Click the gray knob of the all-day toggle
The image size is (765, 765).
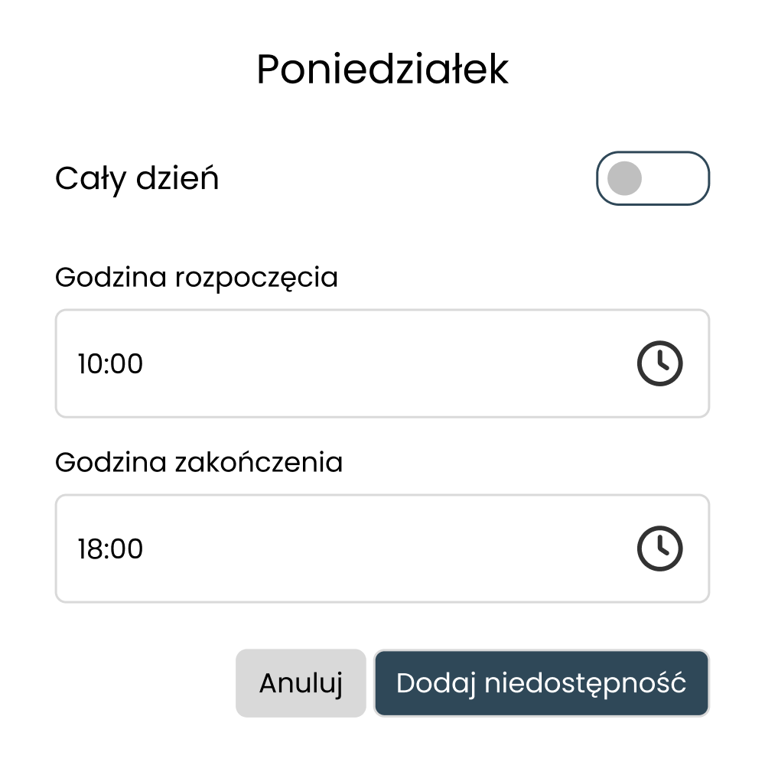(x=624, y=179)
